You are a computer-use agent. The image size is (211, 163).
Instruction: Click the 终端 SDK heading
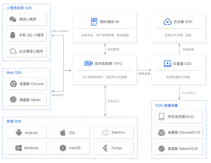pyautogui.click(x=14, y=121)
